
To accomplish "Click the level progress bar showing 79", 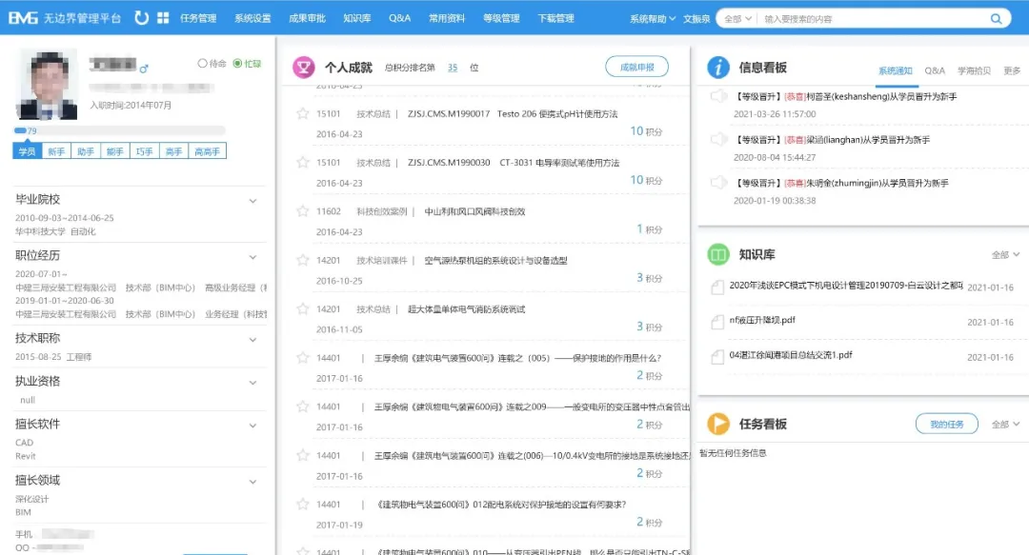I will coord(119,130).
